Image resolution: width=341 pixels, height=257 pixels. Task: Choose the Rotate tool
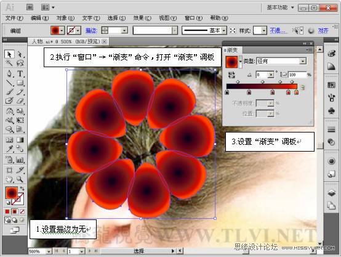9,112
